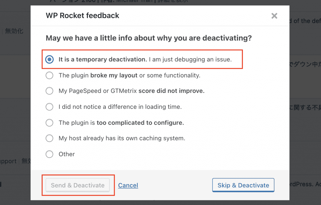
Task: Close the WP Rocket feedback dialog
Action: (274, 16)
